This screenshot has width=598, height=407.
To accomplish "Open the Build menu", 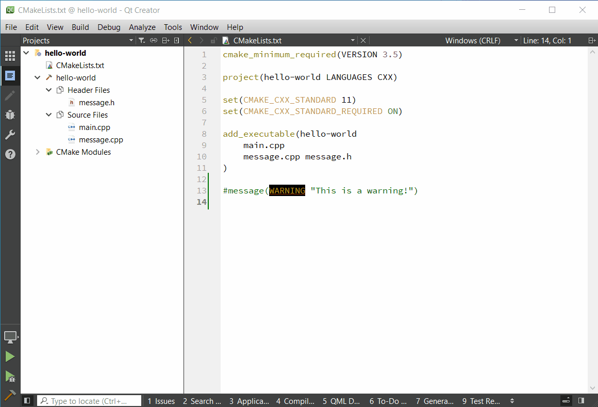I will click(80, 27).
